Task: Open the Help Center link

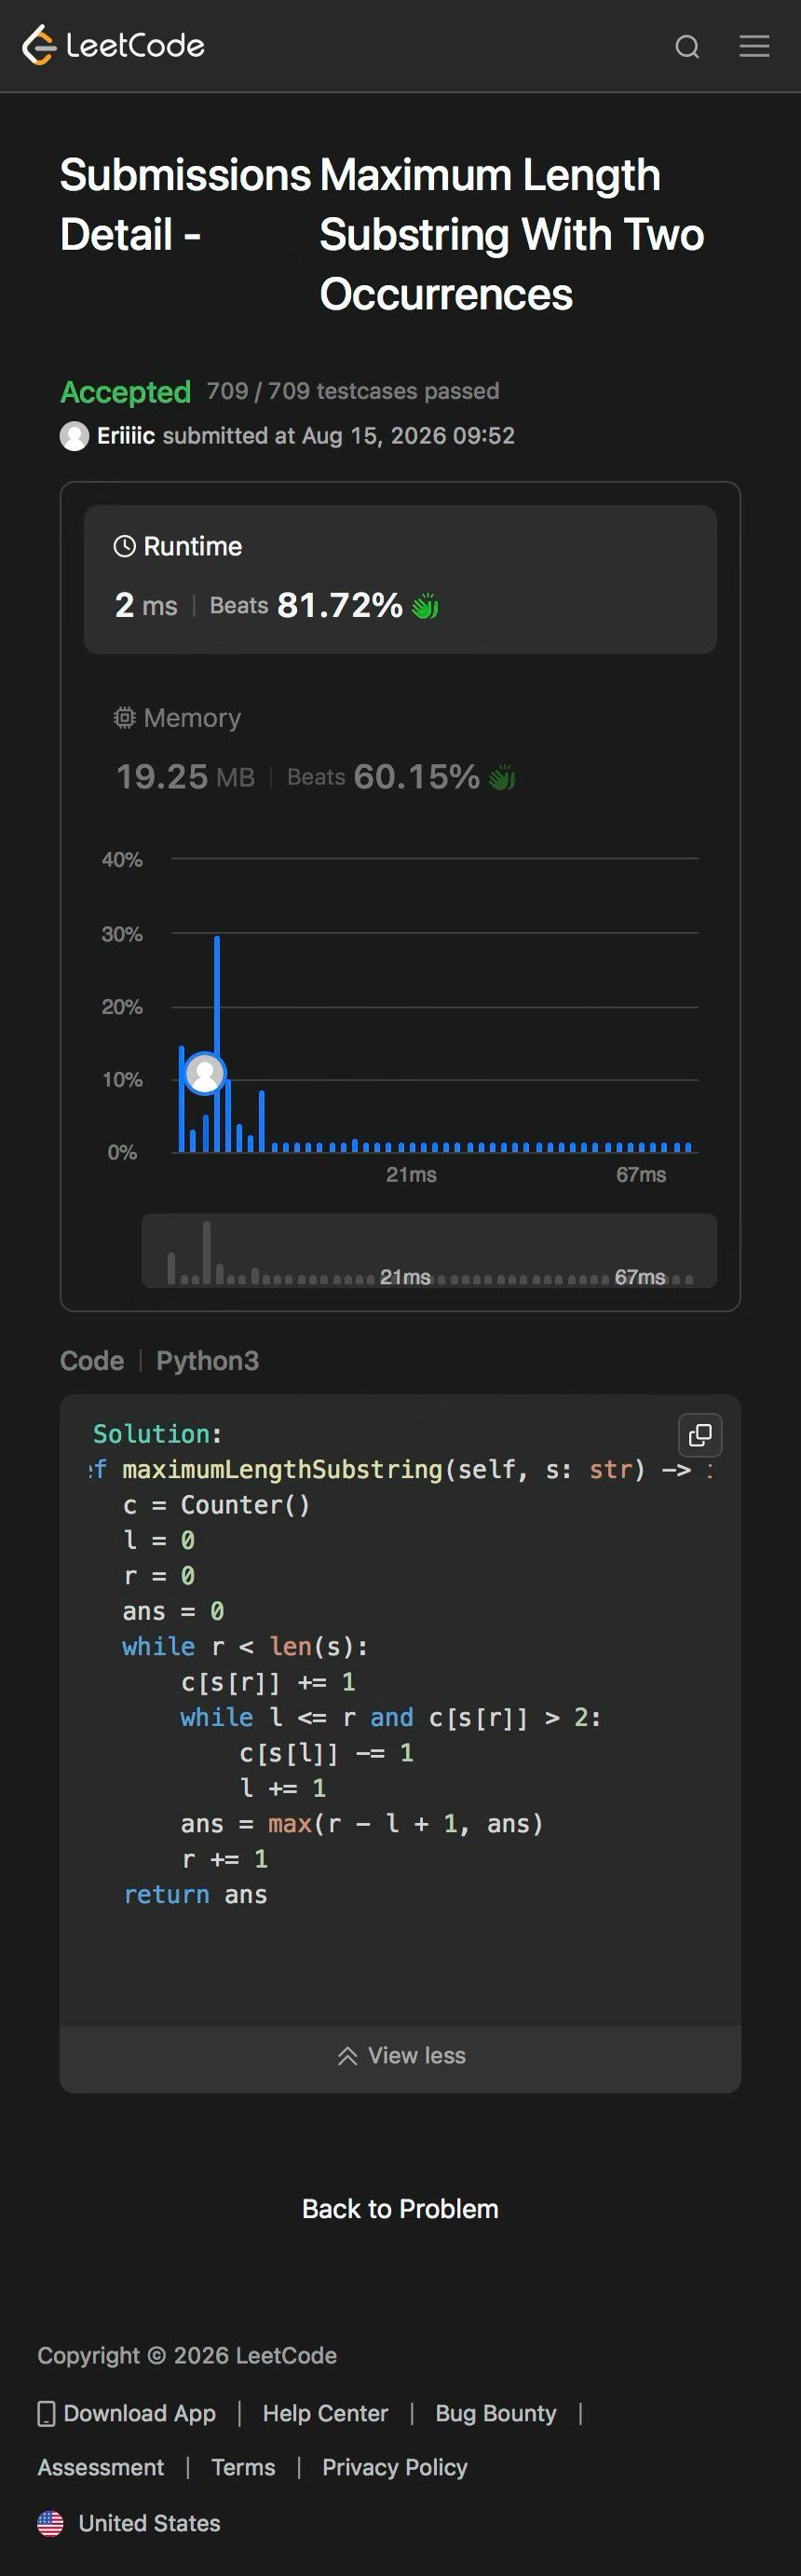Action: [325, 2413]
